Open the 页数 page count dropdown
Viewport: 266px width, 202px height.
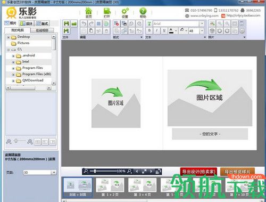point(54,172)
